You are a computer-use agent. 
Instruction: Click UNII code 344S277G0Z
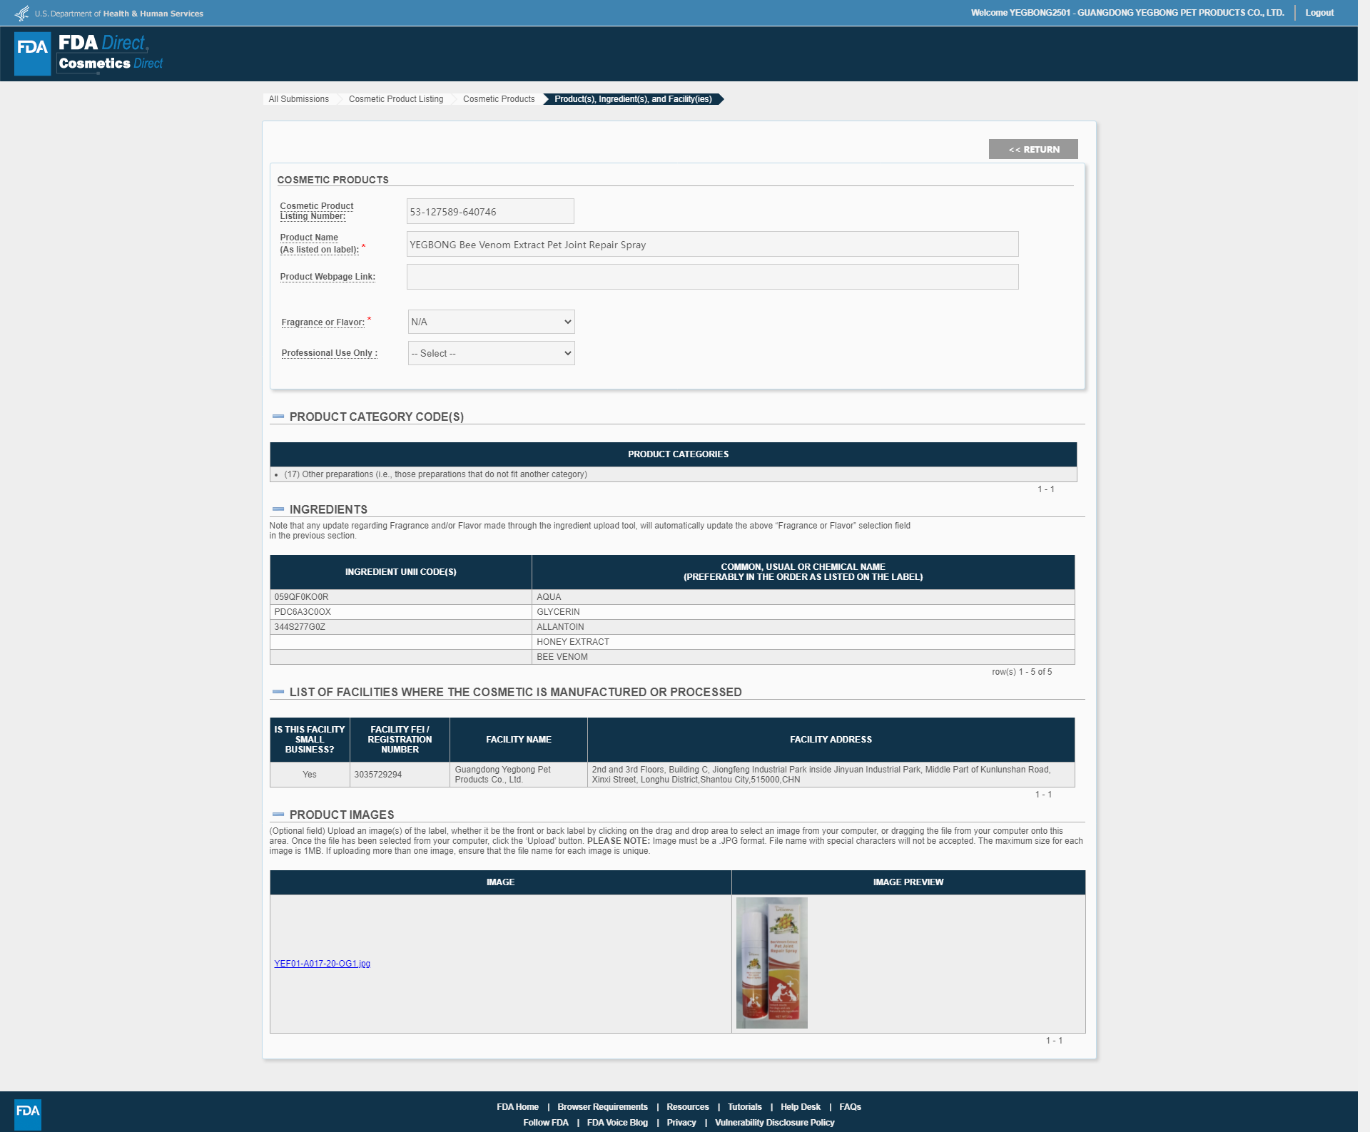click(300, 627)
